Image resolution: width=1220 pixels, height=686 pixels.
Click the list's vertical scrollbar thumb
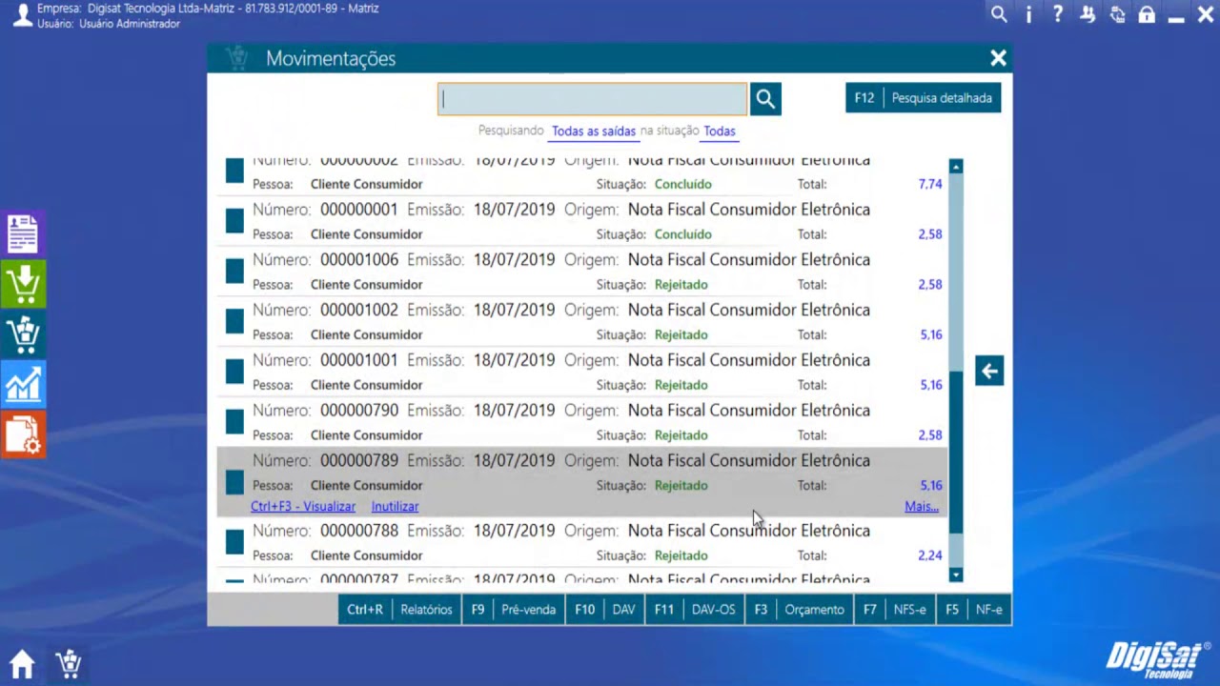point(956,452)
